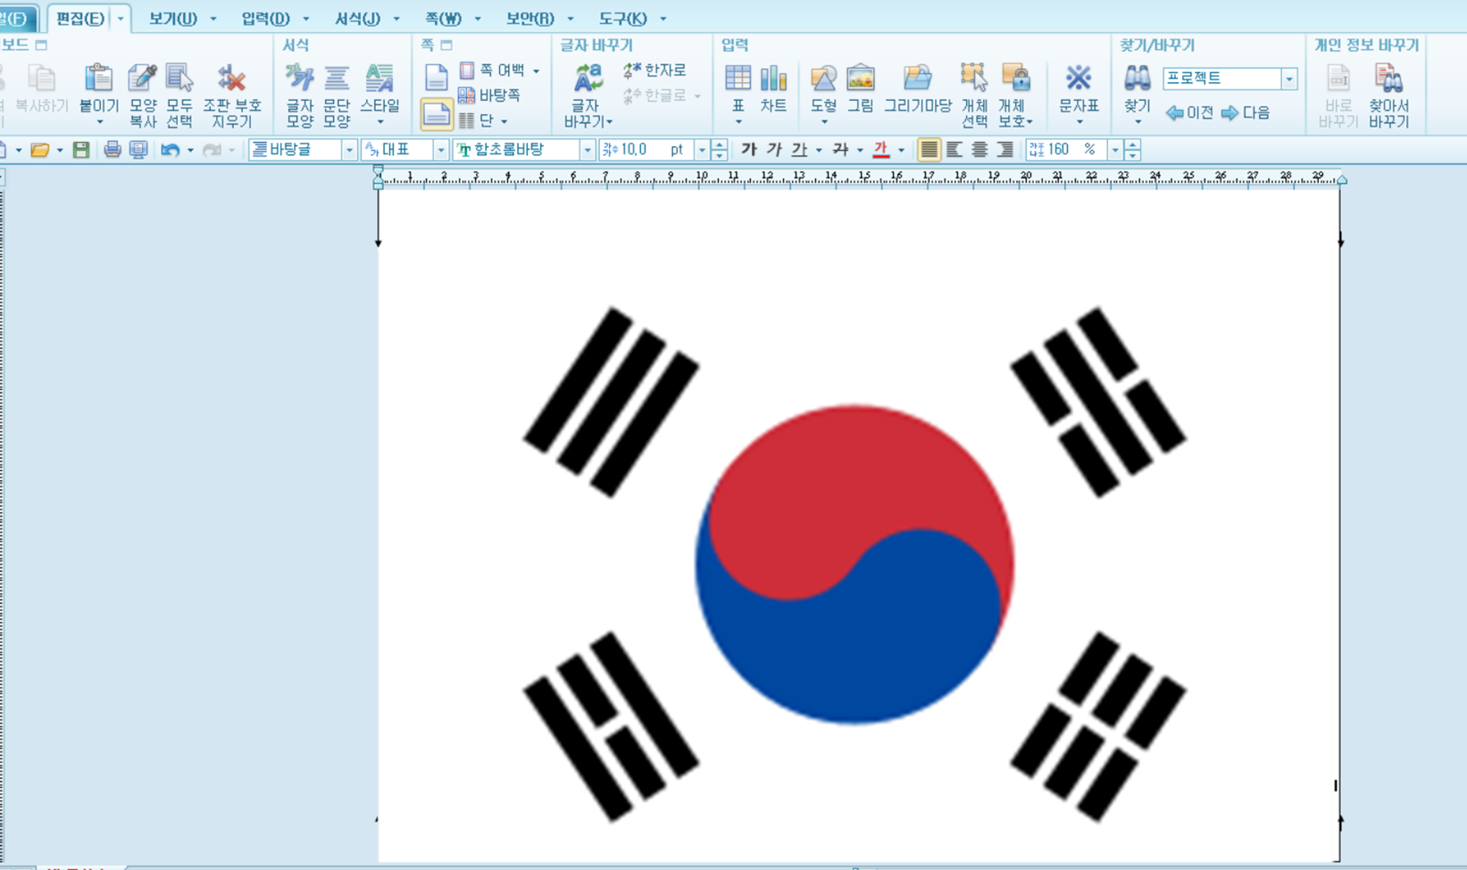Click the 모두 선택 select-all icon
Screen dimensions: 1467x870
click(179, 79)
